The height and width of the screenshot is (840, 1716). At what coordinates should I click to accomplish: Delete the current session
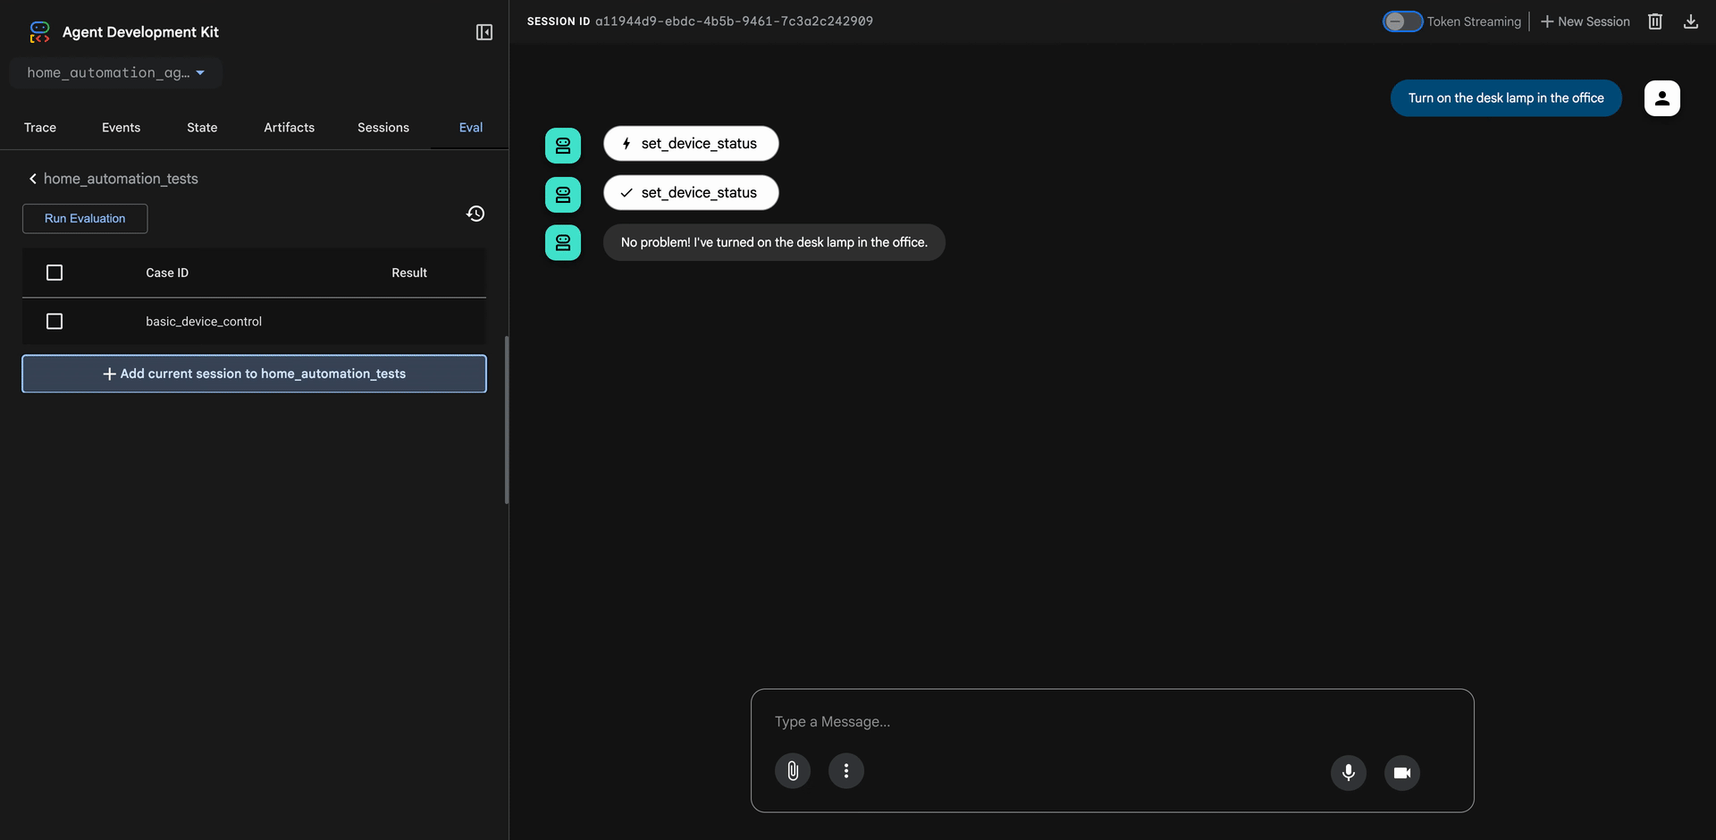[x=1654, y=21]
